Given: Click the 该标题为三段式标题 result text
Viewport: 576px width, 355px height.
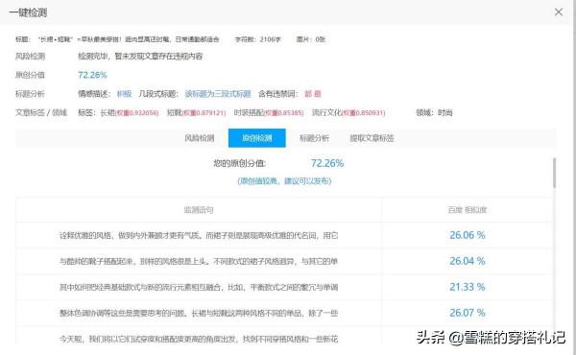Looking at the screenshot, I should click(218, 94).
